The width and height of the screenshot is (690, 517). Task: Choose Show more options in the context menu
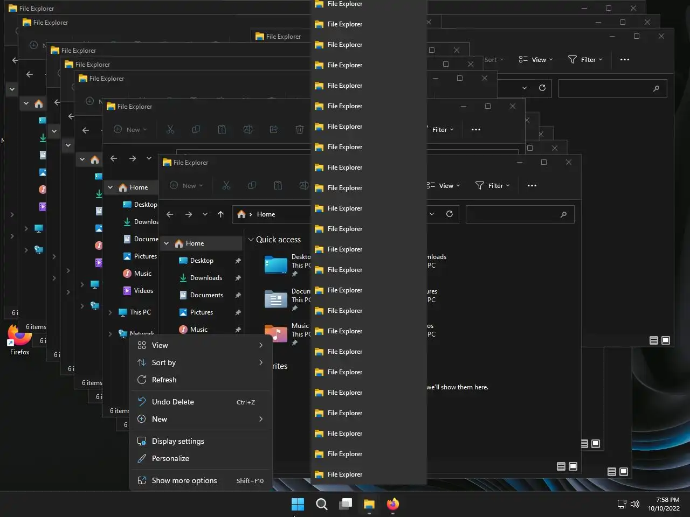201,480
